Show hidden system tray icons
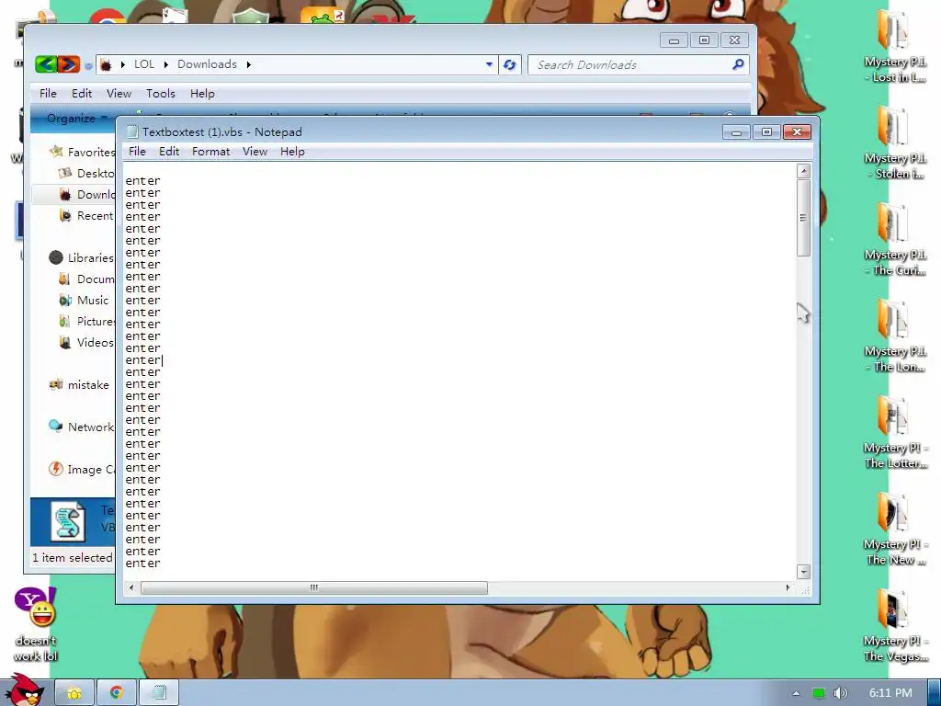The height and width of the screenshot is (706, 941). (x=796, y=693)
